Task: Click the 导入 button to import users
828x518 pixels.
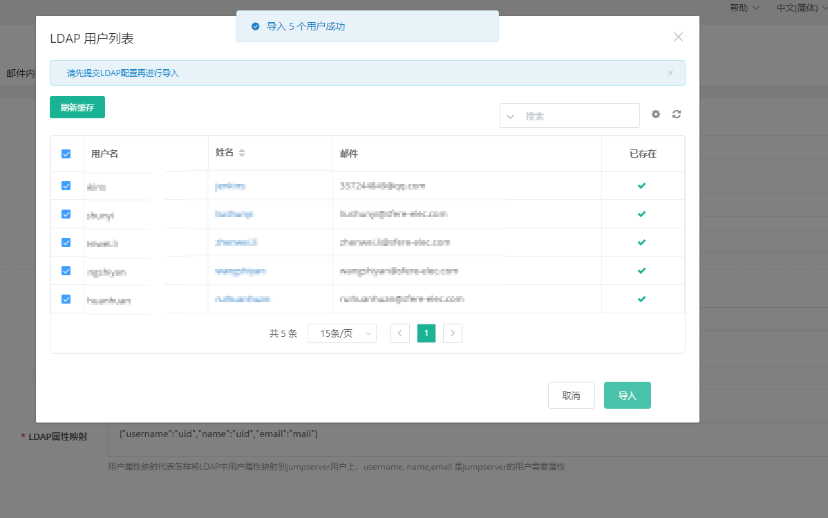Action: coord(627,395)
